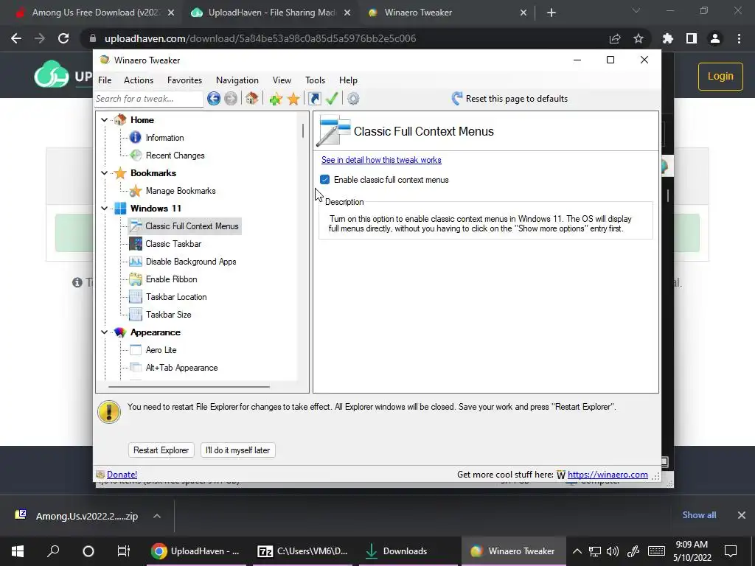Click the Information tree item icon
This screenshot has height=566, width=755.
click(136, 138)
